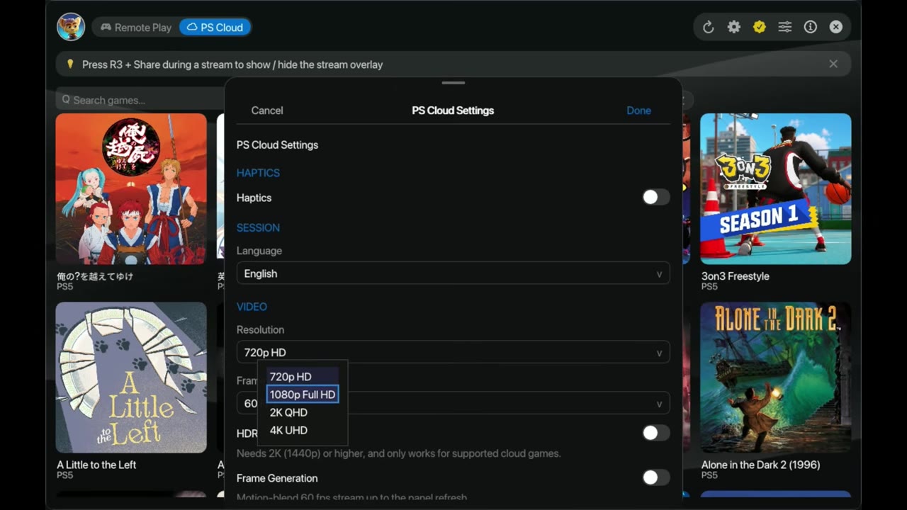The image size is (907, 510).
Task: Confirm settings with the Done button
Action: [x=638, y=110]
